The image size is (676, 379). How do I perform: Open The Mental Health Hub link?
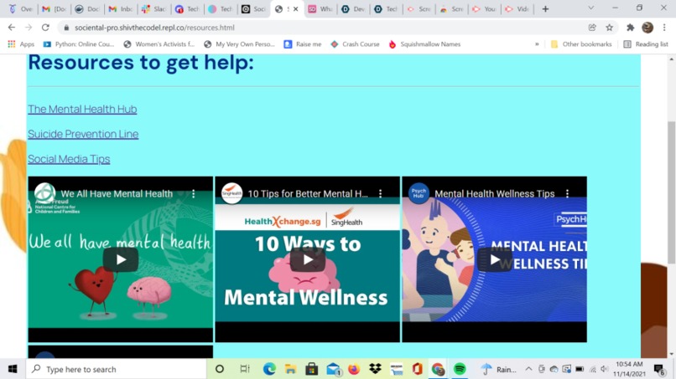82,110
